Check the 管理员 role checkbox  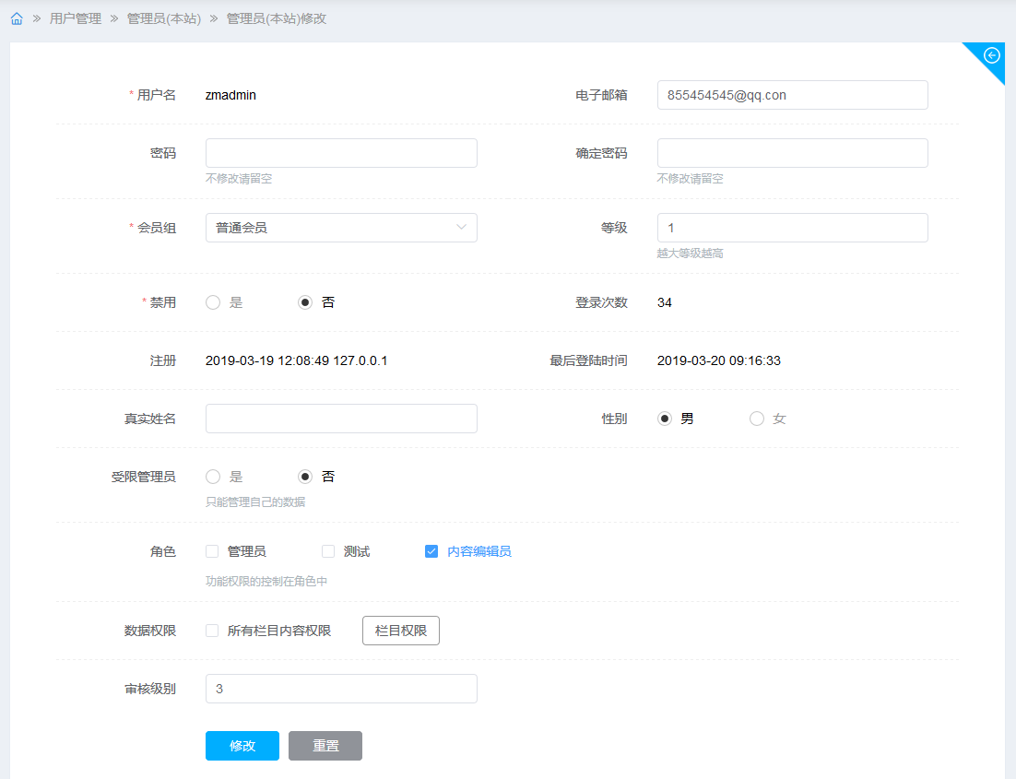[212, 551]
